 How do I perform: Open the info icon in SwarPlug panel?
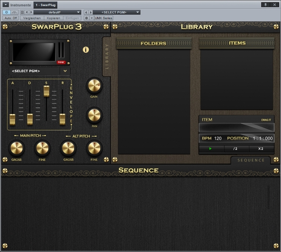point(86,50)
